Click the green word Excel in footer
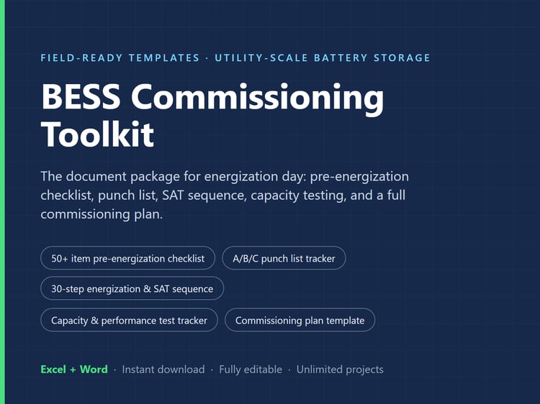 (53, 369)
